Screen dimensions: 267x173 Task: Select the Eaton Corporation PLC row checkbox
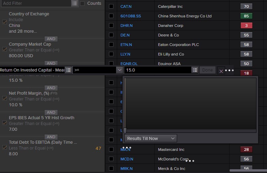111,45
